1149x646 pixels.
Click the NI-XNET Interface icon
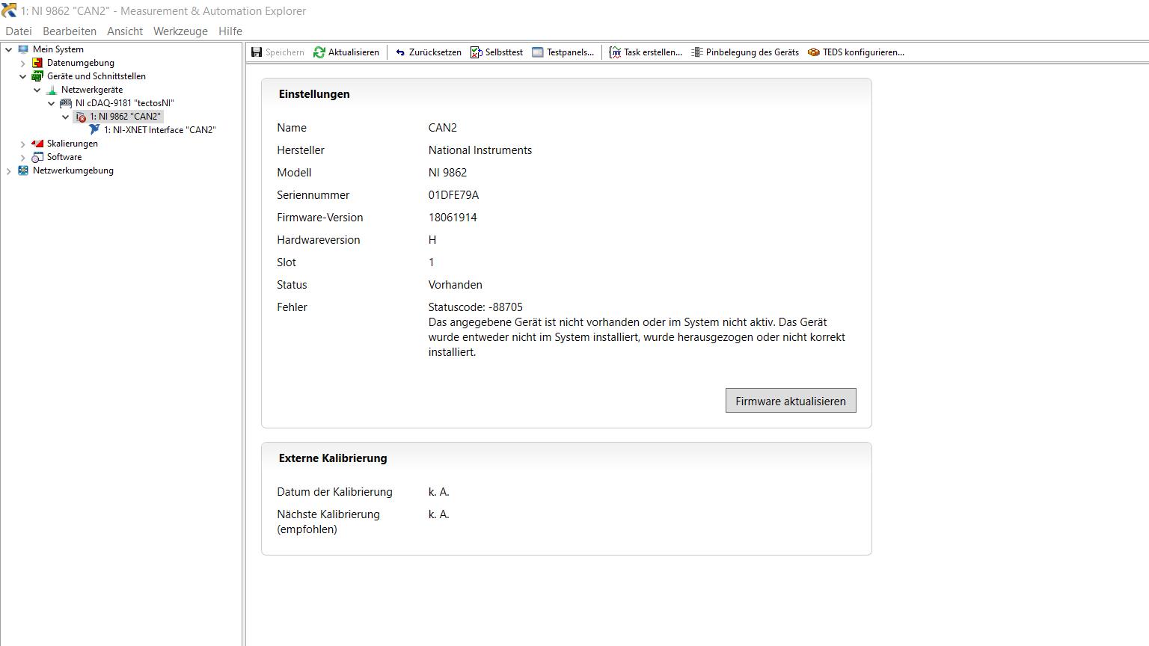[x=94, y=130]
